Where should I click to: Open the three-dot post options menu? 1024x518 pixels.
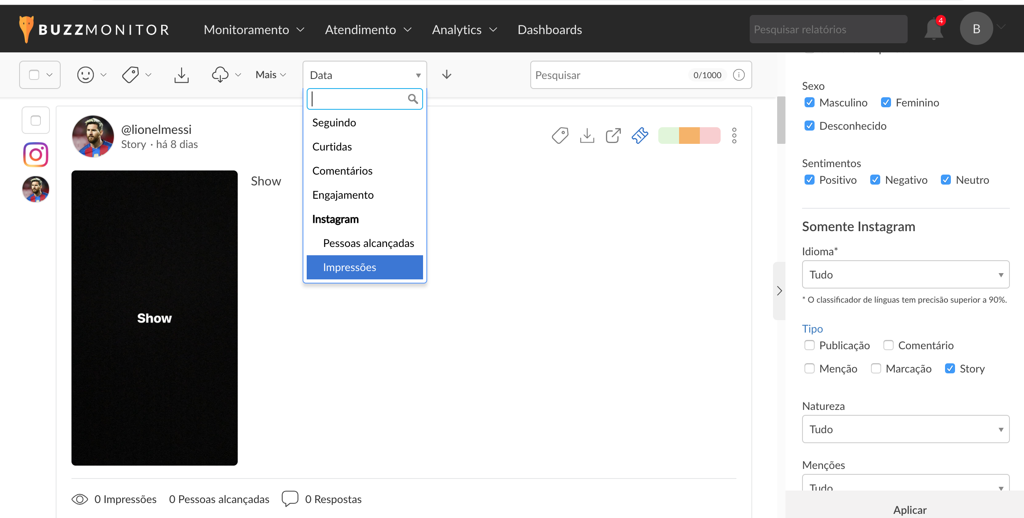[734, 136]
